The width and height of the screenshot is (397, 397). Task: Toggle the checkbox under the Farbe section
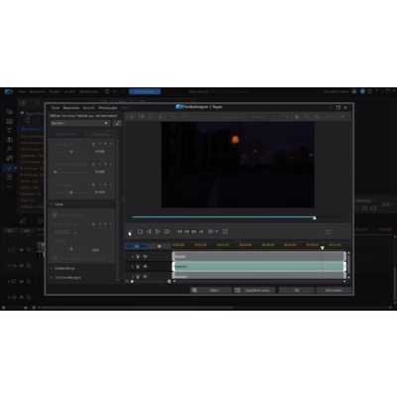pos(55,214)
